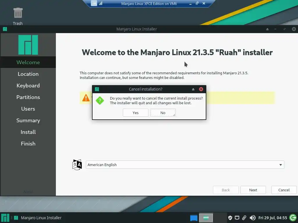Open the clipboard paperclip tray icon
Screen dimensions: 298x223
point(244,218)
